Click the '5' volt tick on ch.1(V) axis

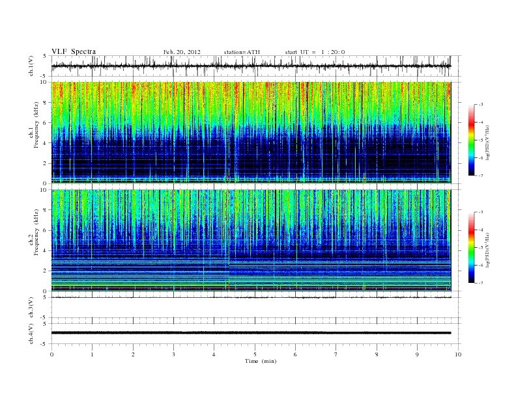click(x=45, y=56)
